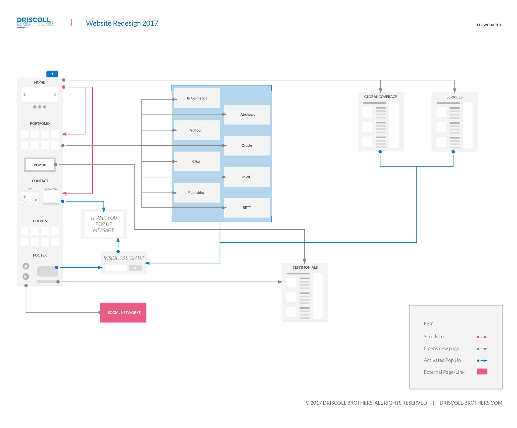Open the Oracle portfolio item
Image resolution: width=517 pixels, height=428 pixels.
[x=247, y=146]
